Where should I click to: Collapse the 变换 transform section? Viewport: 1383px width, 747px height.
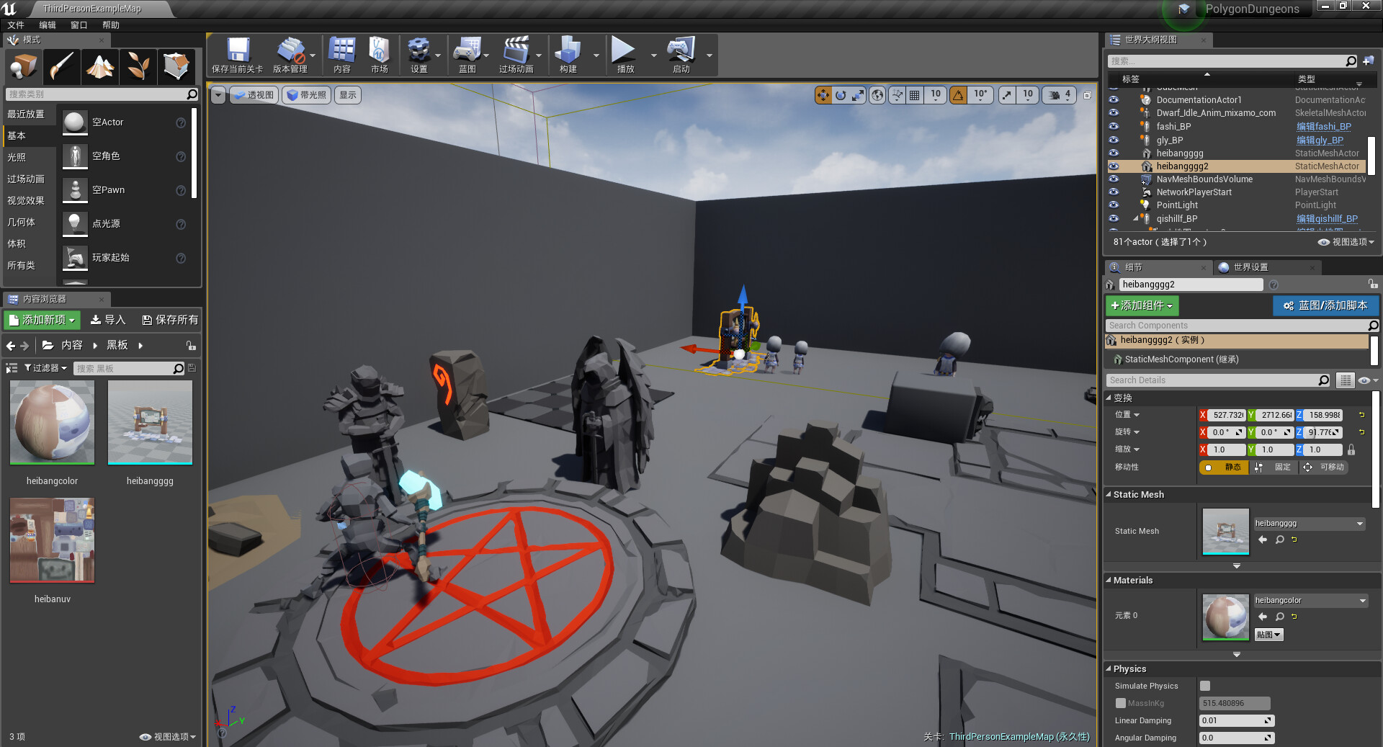click(x=1109, y=398)
